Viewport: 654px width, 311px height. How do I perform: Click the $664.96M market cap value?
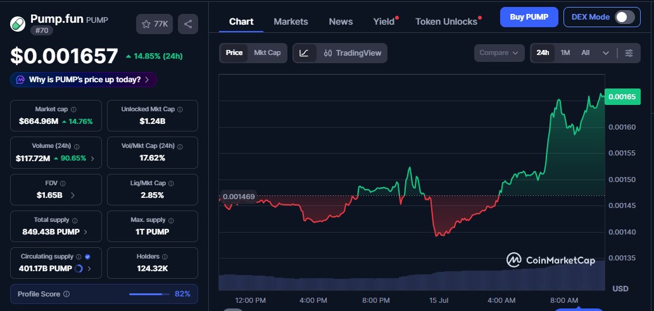pyautogui.click(x=39, y=121)
